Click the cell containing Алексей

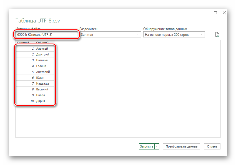pos(44,49)
